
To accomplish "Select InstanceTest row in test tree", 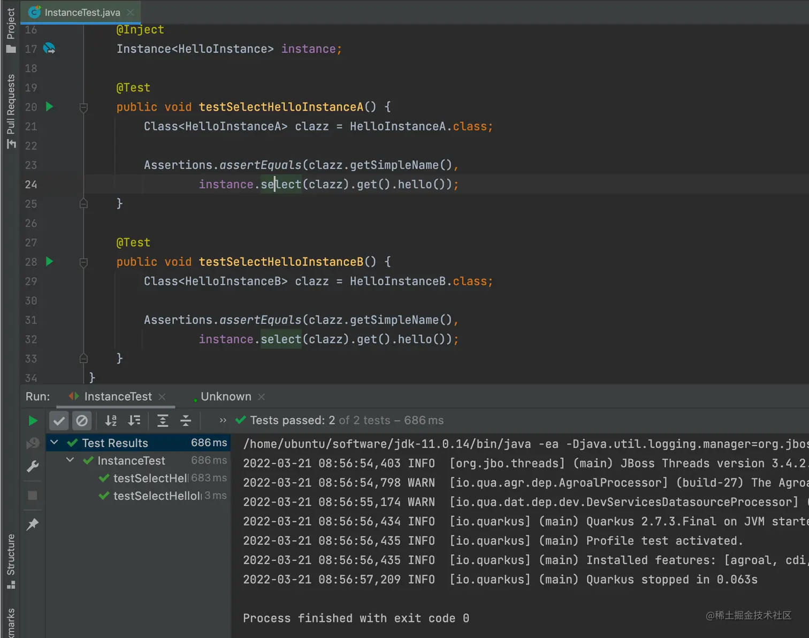I will [138, 460].
